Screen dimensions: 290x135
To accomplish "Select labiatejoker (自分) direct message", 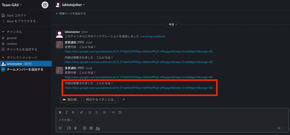I will point(26,64).
